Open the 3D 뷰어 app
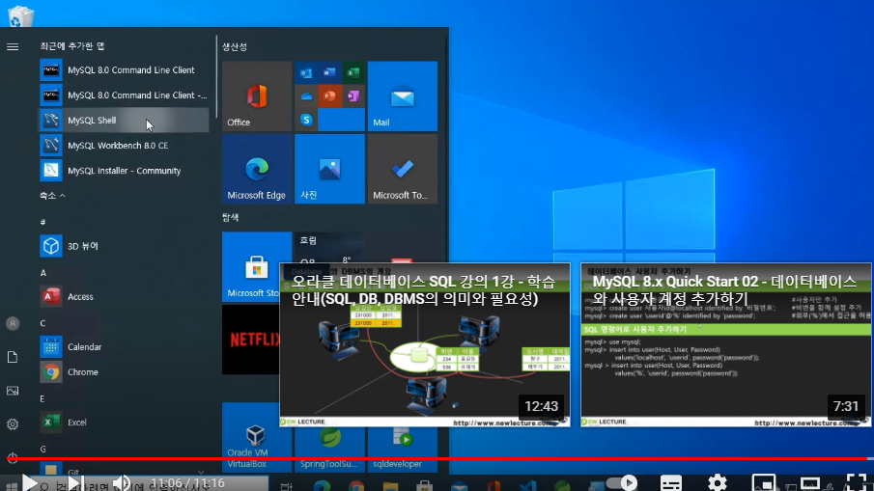 point(124,246)
